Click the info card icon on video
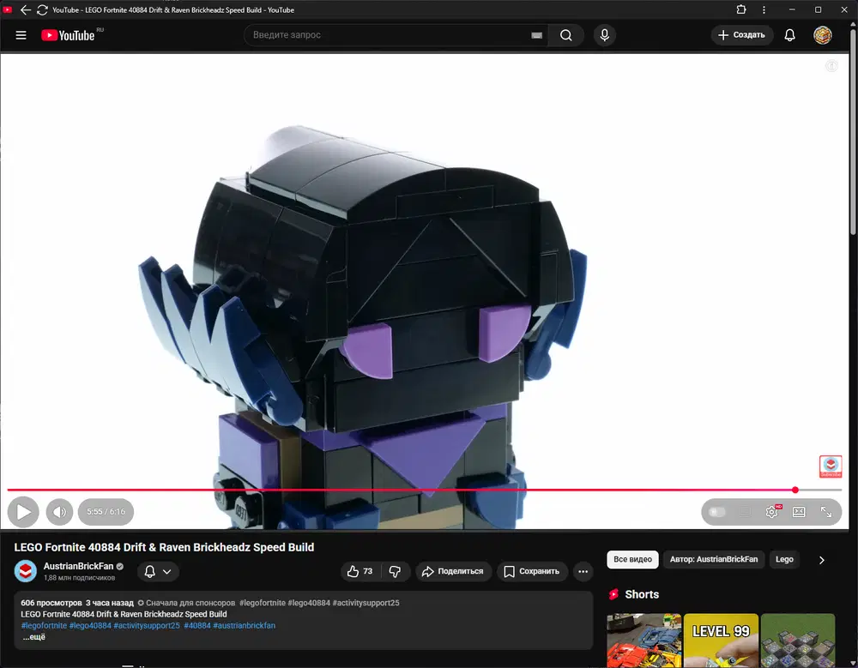Viewport: 858px width, 668px height. pyautogui.click(x=831, y=66)
